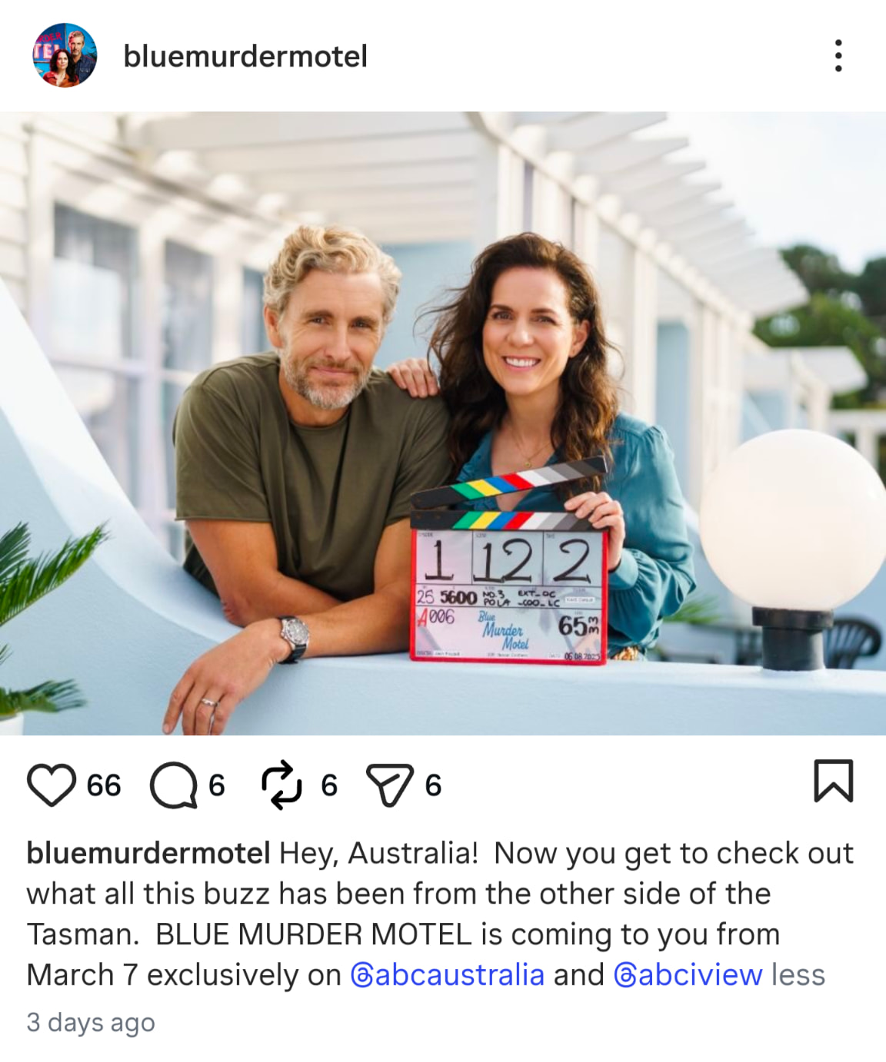Image resolution: width=886 pixels, height=1062 pixels.
Task: Click bold bluemurdermotel name in caption
Action: [148, 853]
